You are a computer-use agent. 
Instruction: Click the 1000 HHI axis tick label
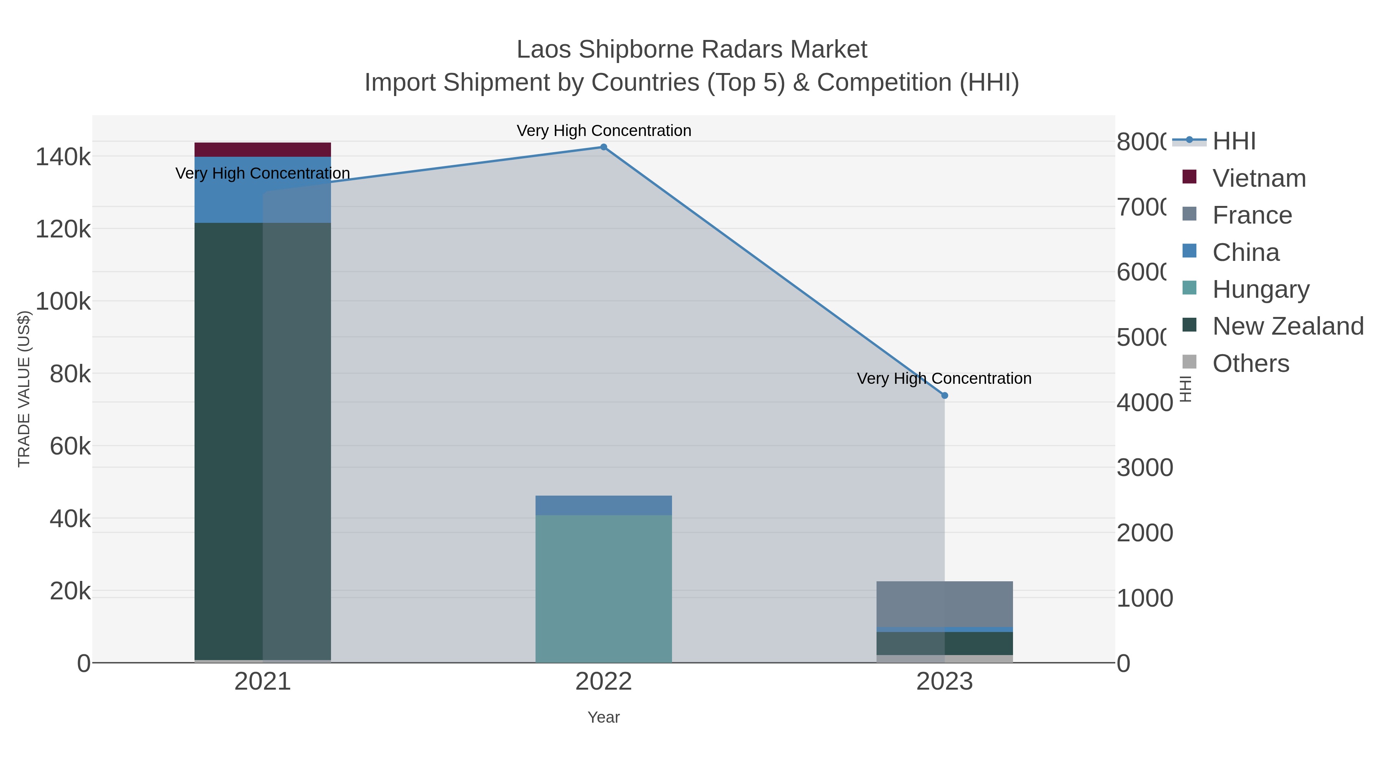click(x=1145, y=598)
